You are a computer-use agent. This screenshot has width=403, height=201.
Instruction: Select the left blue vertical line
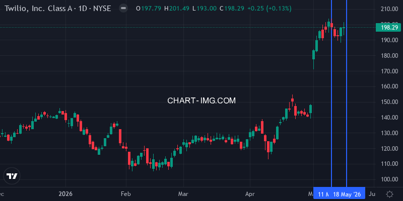click(331, 93)
